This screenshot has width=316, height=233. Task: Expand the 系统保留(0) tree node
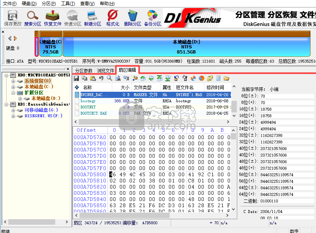tap(13, 81)
